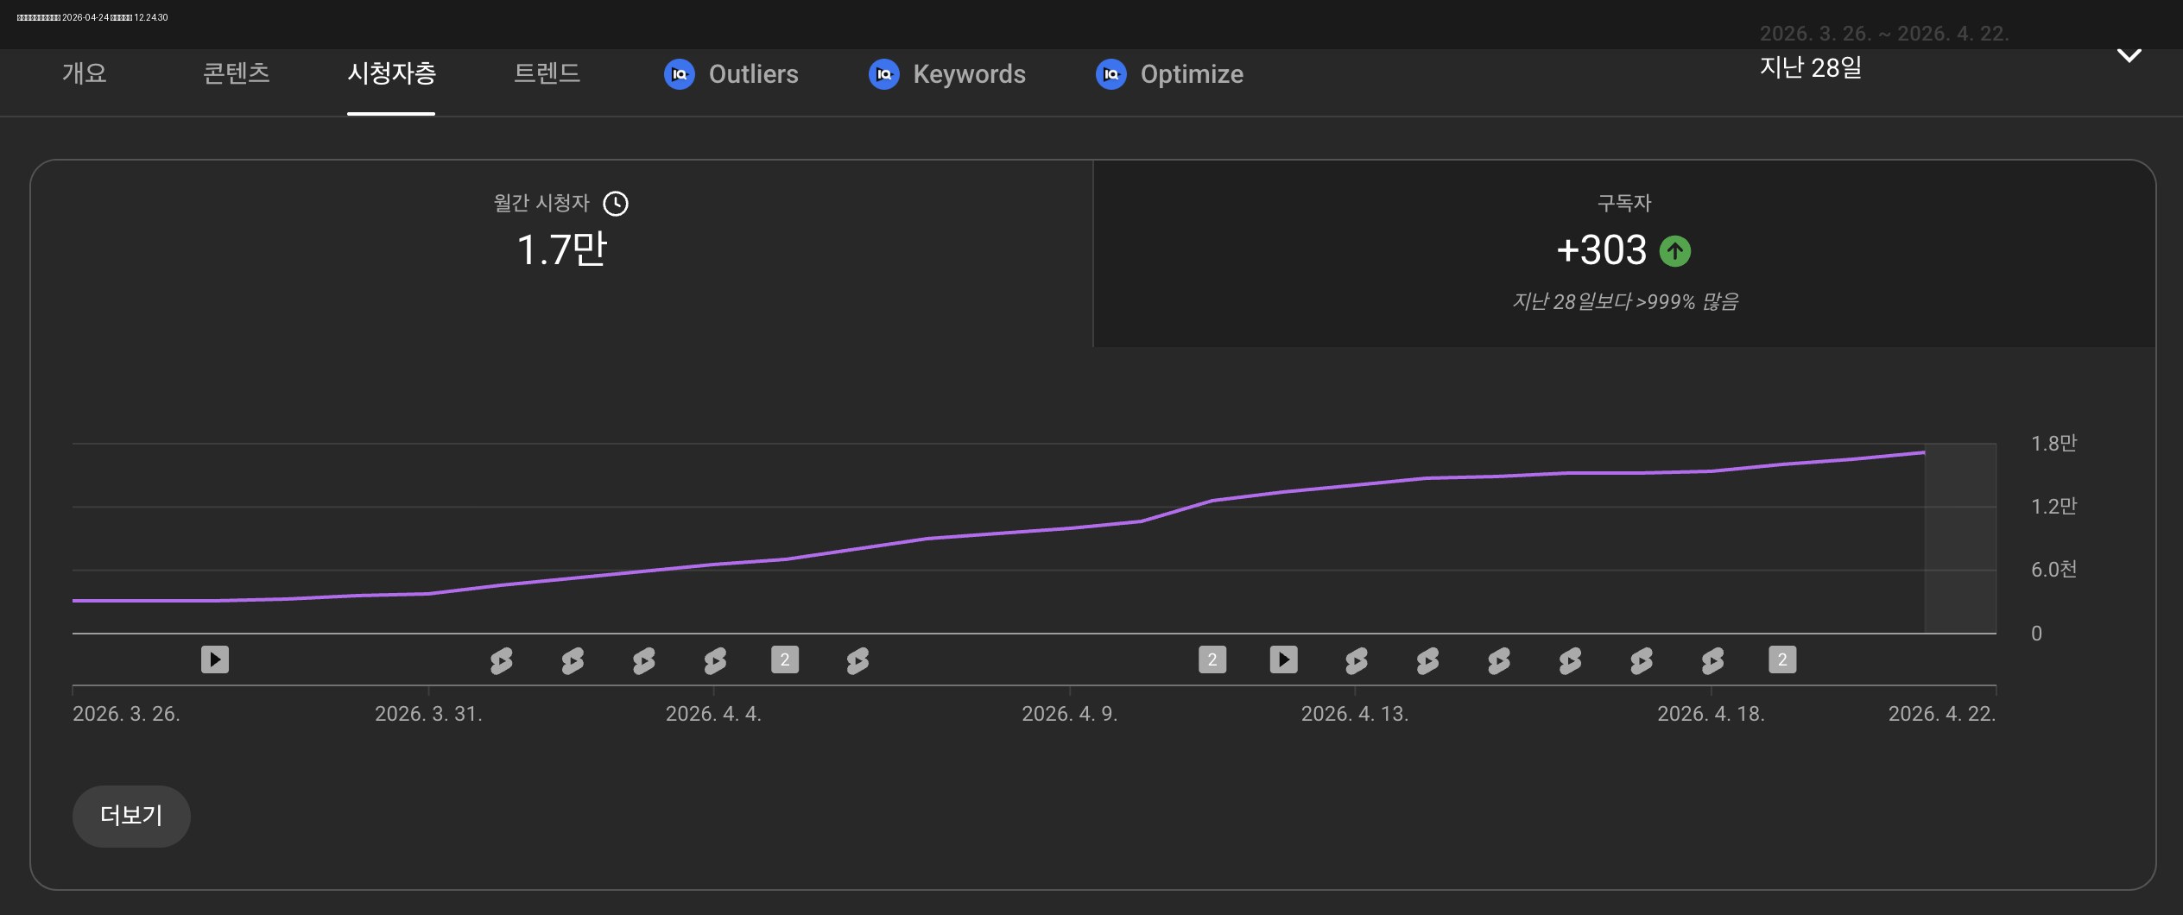The image size is (2183, 915).
Task: Open the Outliers tab
Action: click(x=731, y=74)
